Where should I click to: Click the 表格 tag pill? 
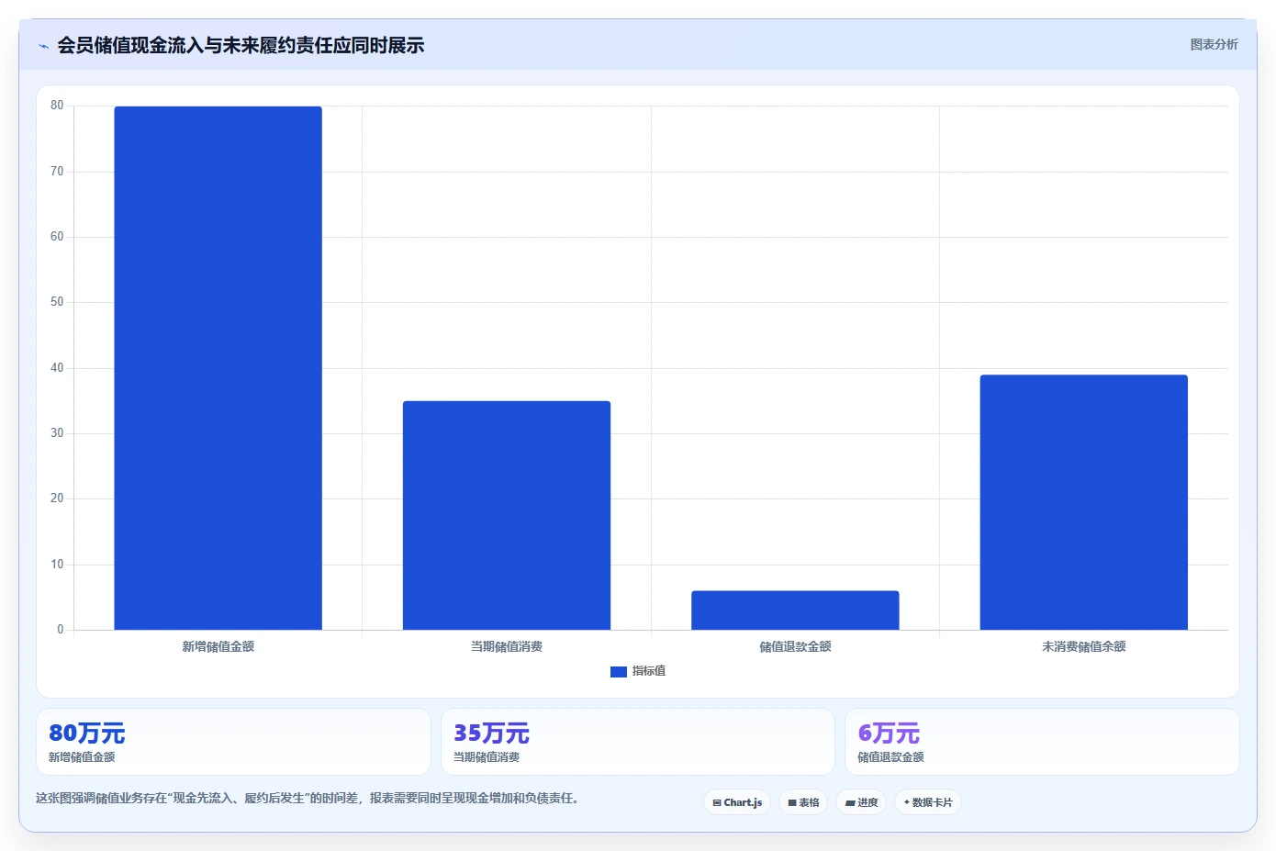point(803,802)
